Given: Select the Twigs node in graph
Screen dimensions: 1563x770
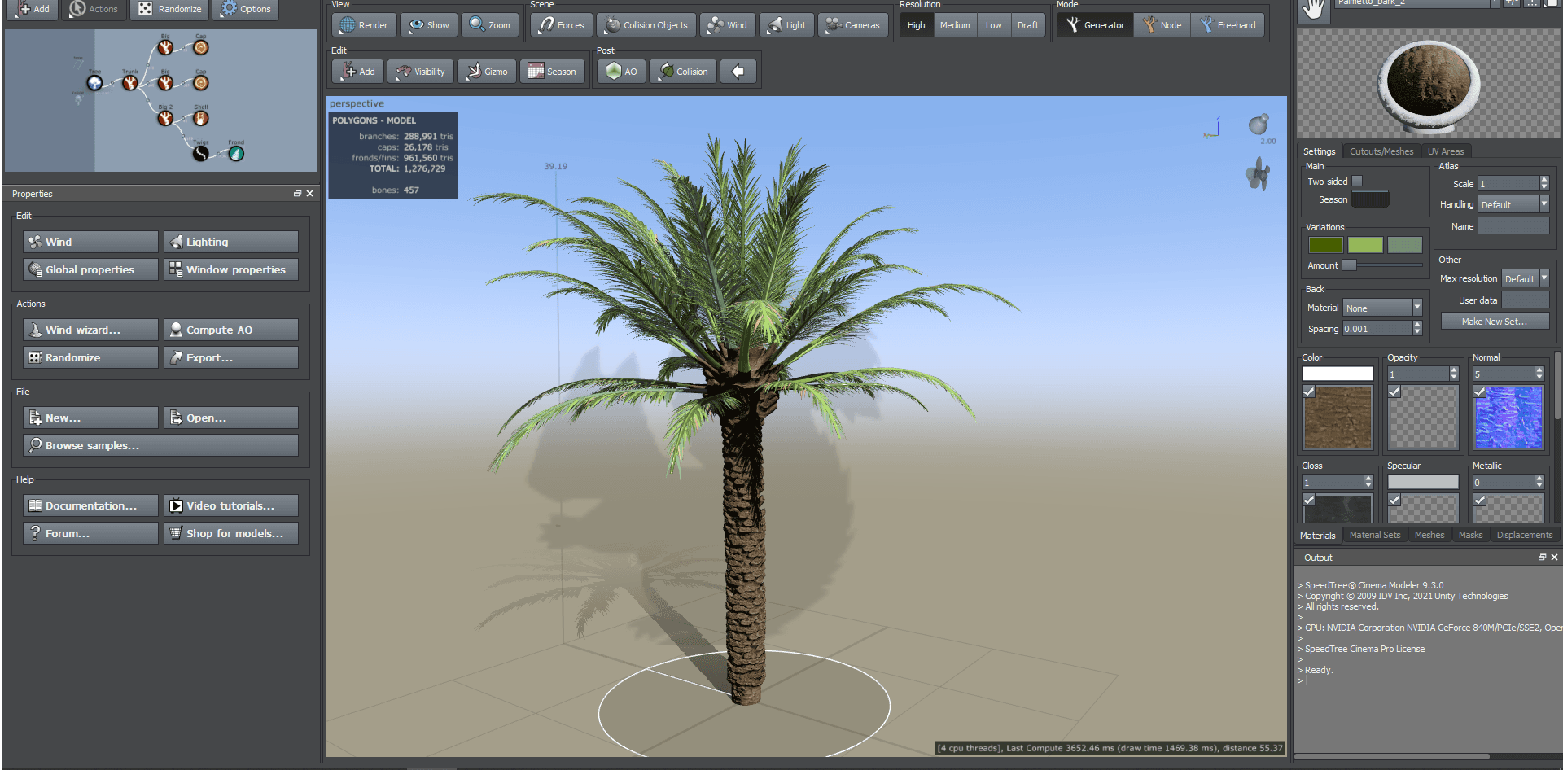Looking at the screenshot, I should [x=201, y=153].
